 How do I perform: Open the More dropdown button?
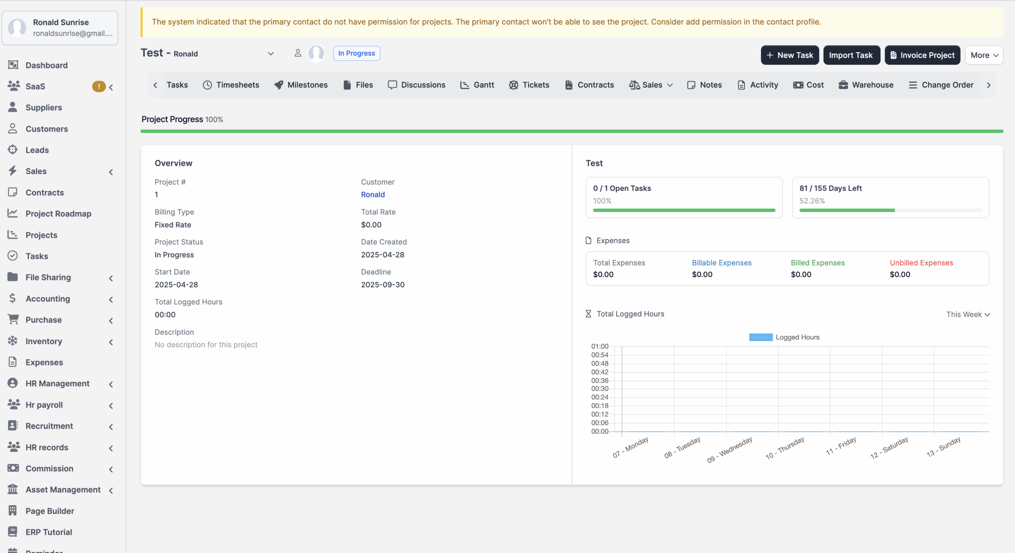point(984,55)
